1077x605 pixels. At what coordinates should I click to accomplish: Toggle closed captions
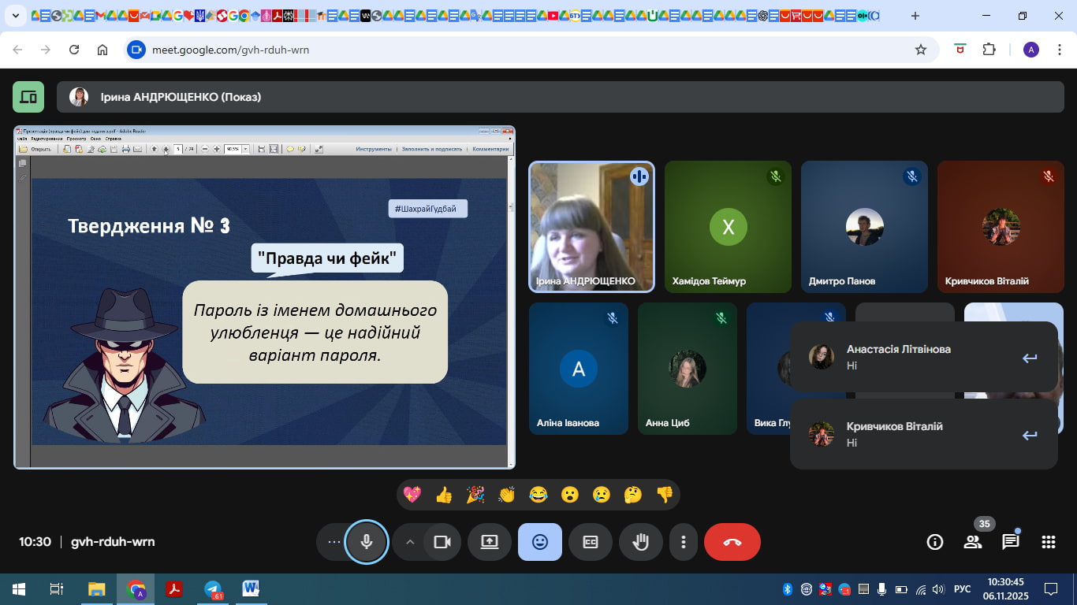pyautogui.click(x=591, y=542)
